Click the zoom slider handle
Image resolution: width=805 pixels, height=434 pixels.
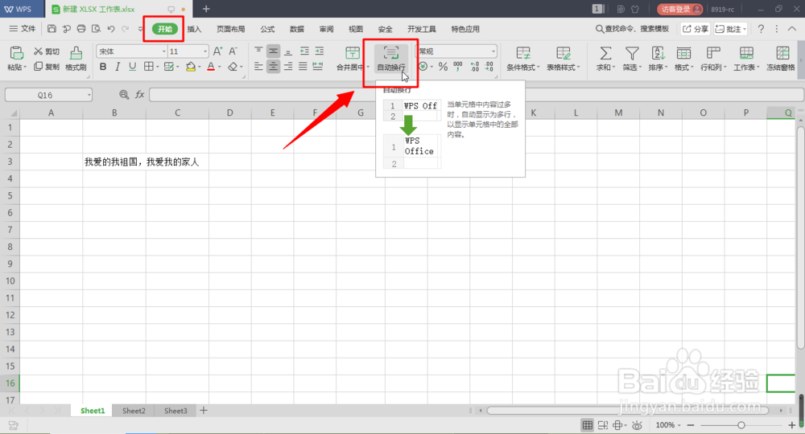coord(741,425)
